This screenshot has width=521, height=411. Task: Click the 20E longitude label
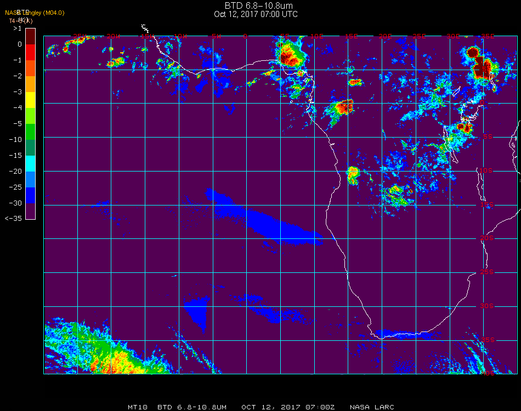click(385, 36)
